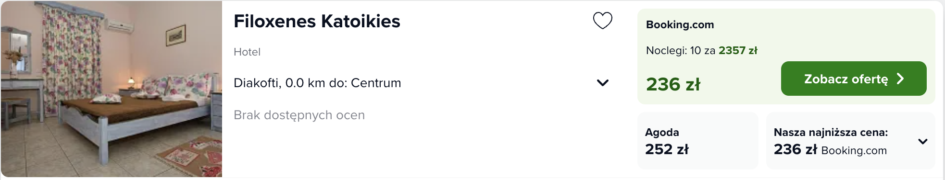
Task: Click the 236 zł Booking.com price
Action: (x=673, y=84)
